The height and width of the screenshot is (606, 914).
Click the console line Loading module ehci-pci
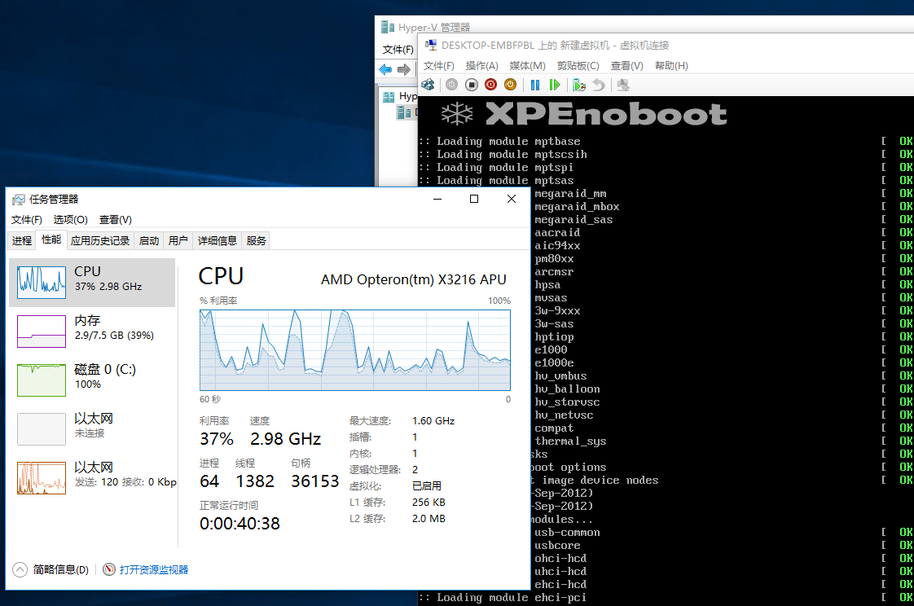click(x=503, y=597)
